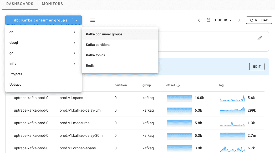Select Kafka topics dashboard

tap(95, 55)
